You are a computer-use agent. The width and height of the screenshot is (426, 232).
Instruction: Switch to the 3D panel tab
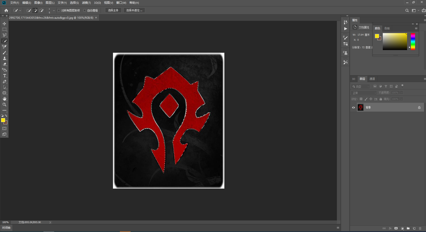353,79
